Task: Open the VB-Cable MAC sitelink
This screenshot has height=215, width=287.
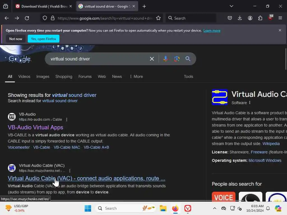Action: 67,147
